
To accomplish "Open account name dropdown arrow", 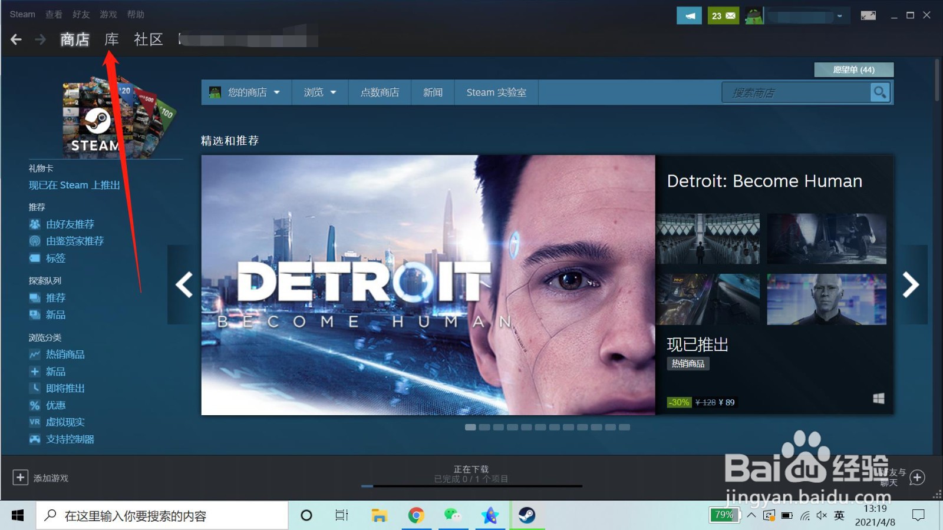I will (840, 16).
